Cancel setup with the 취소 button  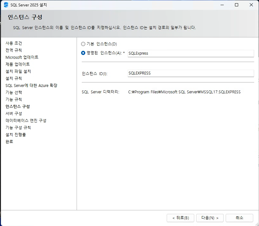pos(239,218)
